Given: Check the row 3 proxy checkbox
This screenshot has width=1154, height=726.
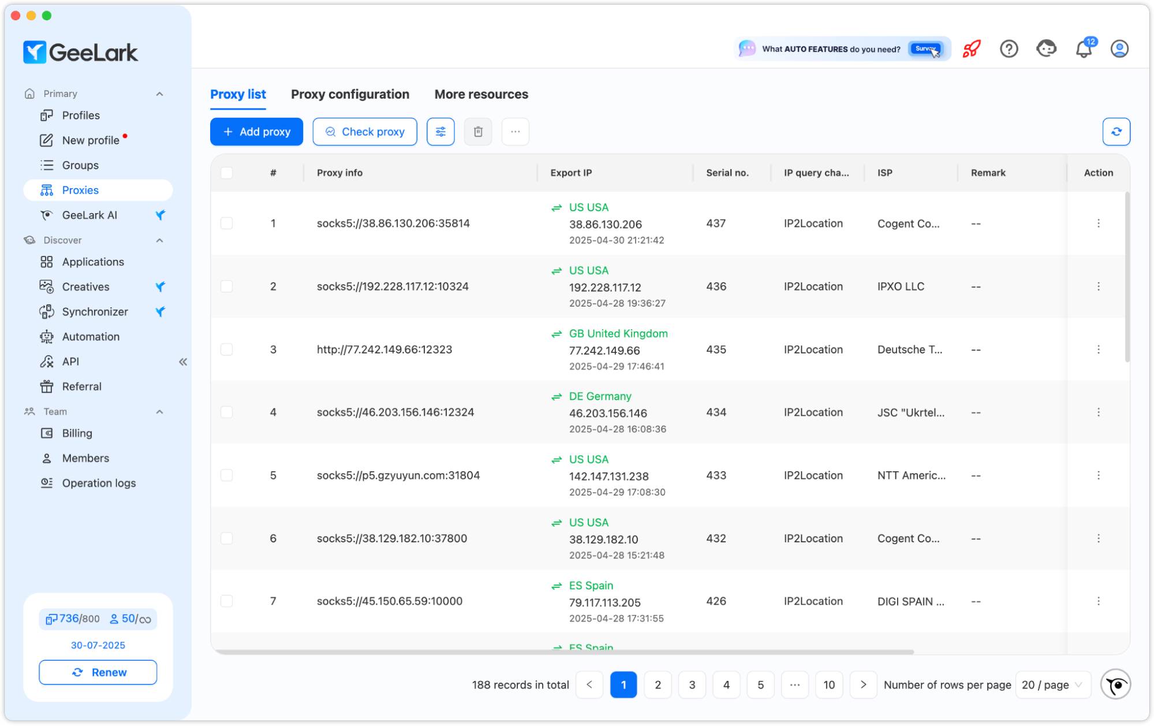Looking at the screenshot, I should 227,349.
